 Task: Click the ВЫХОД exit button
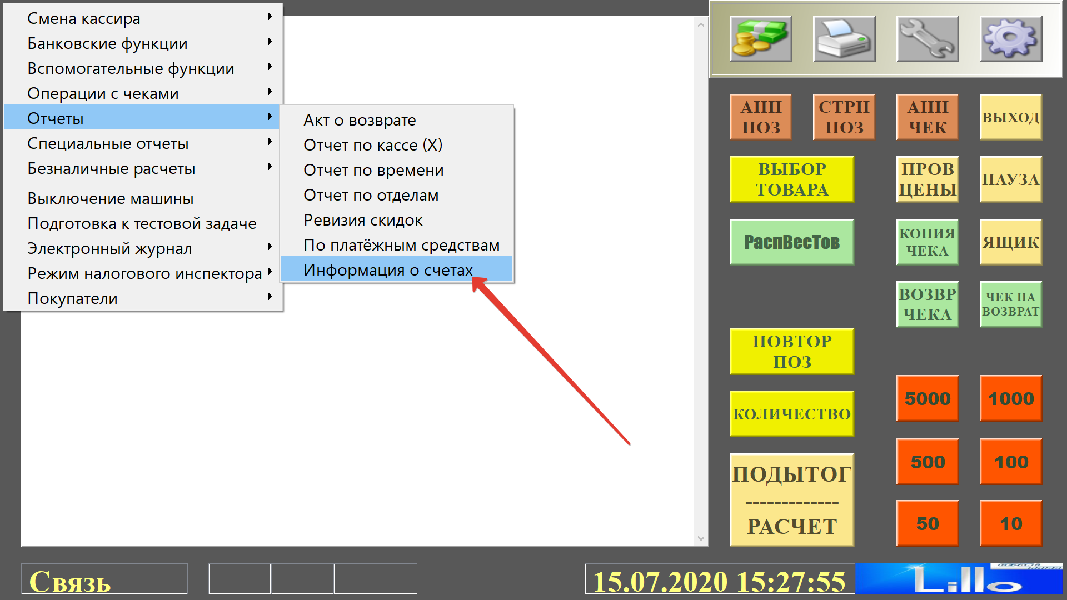click(x=1010, y=117)
